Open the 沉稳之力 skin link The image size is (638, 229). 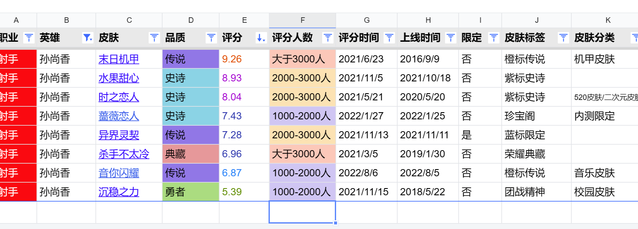[x=119, y=192]
